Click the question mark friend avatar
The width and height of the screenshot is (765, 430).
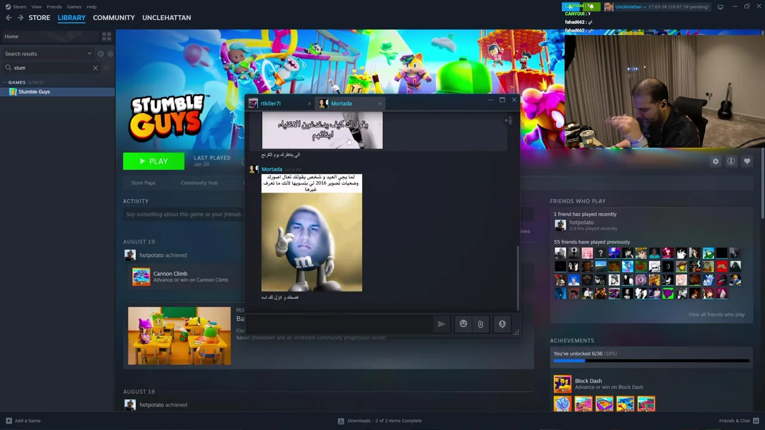click(x=601, y=253)
